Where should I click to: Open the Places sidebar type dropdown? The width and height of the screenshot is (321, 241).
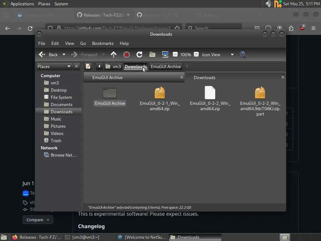click(54, 67)
